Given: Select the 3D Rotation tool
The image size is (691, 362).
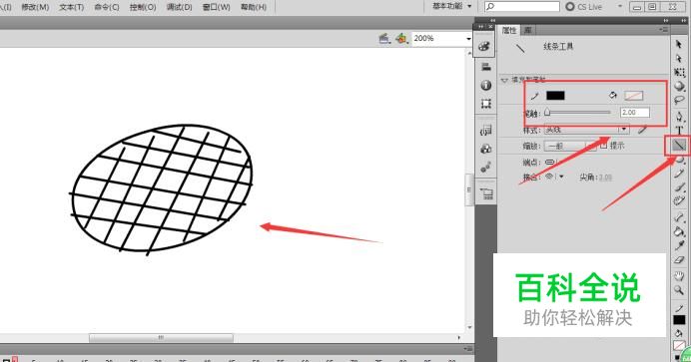Looking at the screenshot, I should tap(679, 86).
